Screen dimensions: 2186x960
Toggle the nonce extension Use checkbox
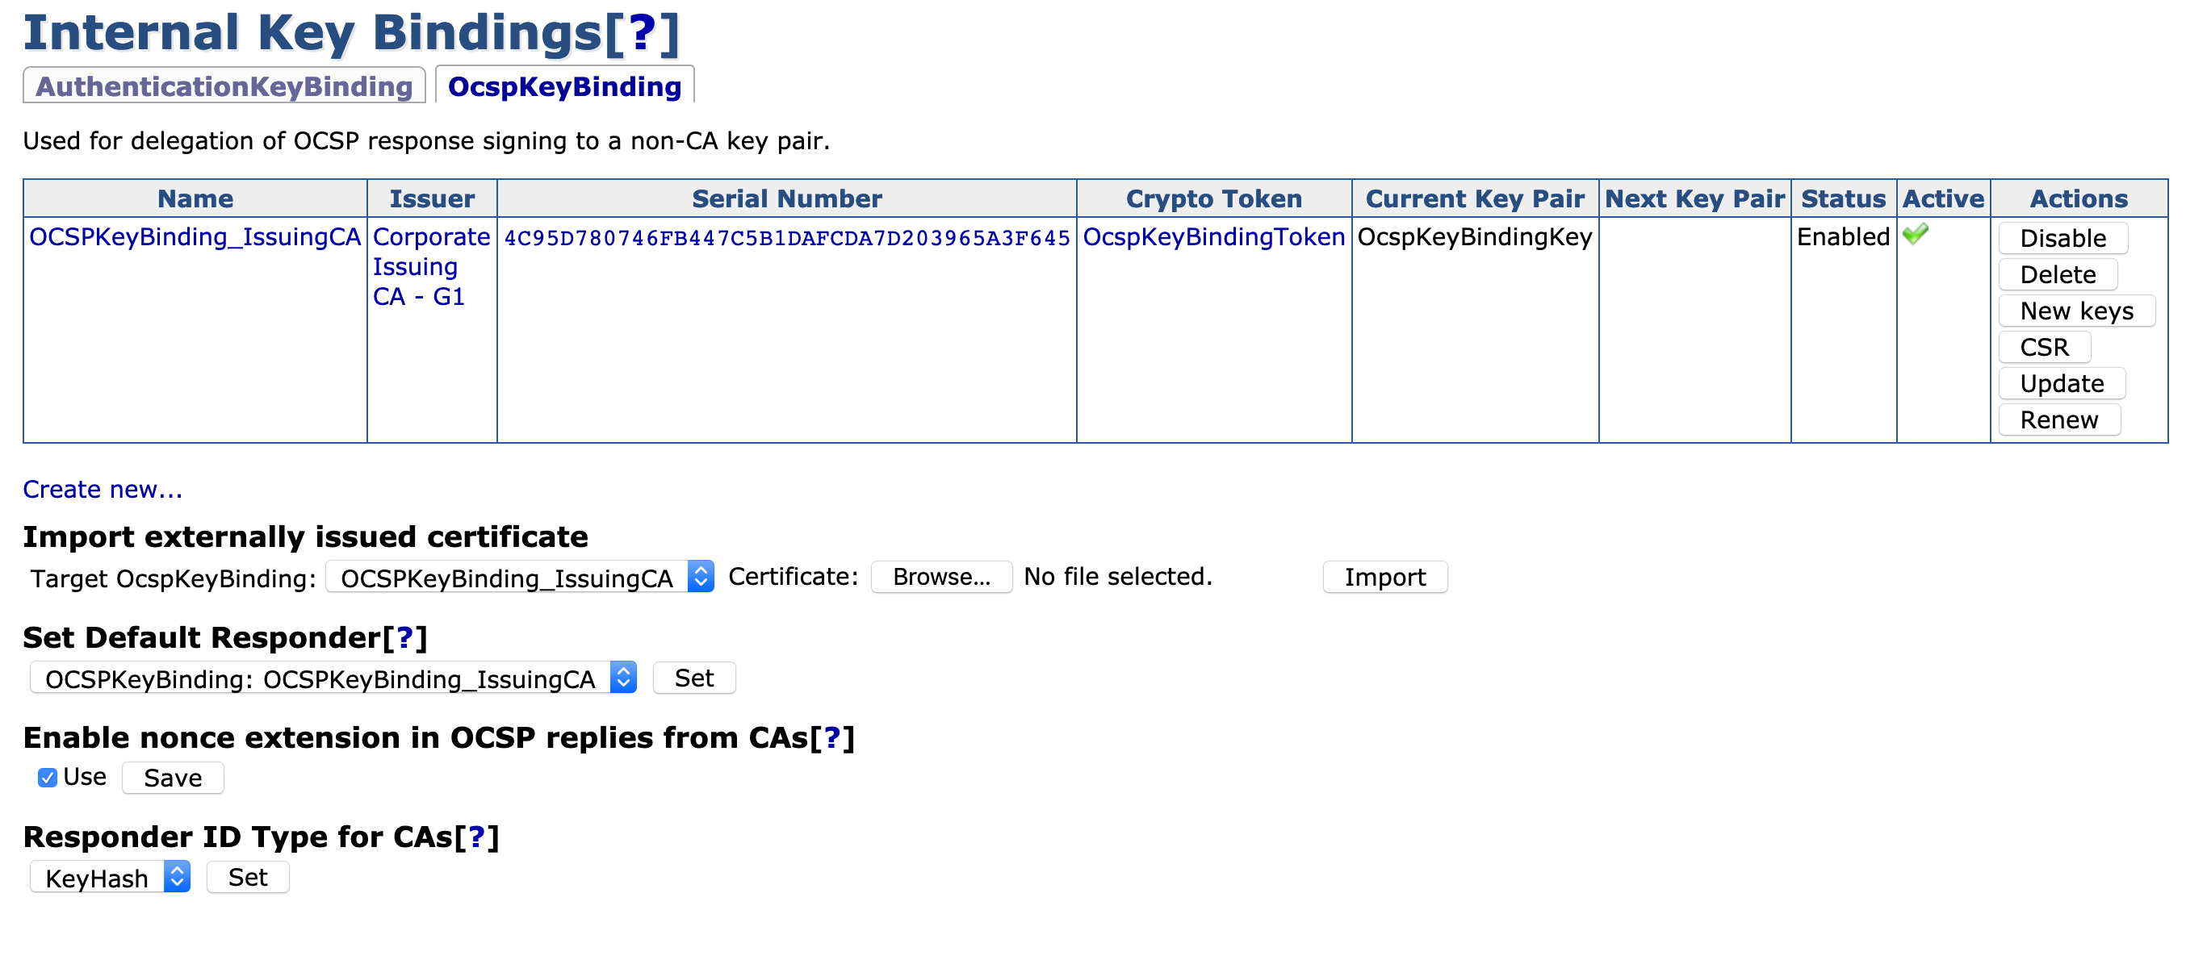(48, 778)
